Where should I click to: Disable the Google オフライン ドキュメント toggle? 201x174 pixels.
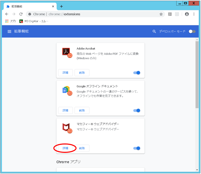point(137,111)
